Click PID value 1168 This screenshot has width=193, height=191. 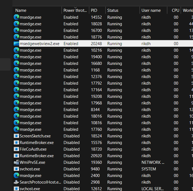pos(95,70)
